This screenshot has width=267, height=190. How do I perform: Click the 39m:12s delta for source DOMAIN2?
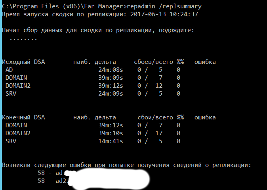(x=111, y=85)
